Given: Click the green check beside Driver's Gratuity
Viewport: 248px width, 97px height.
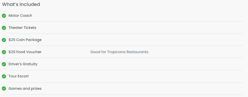Looking at the screenshot, I should 4,64.
